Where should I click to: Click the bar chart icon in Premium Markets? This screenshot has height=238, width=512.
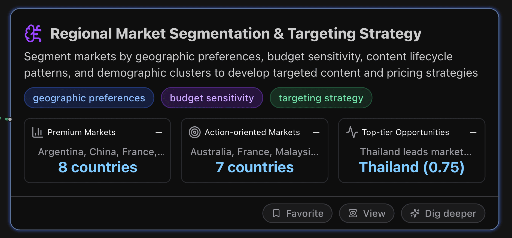[x=37, y=132]
